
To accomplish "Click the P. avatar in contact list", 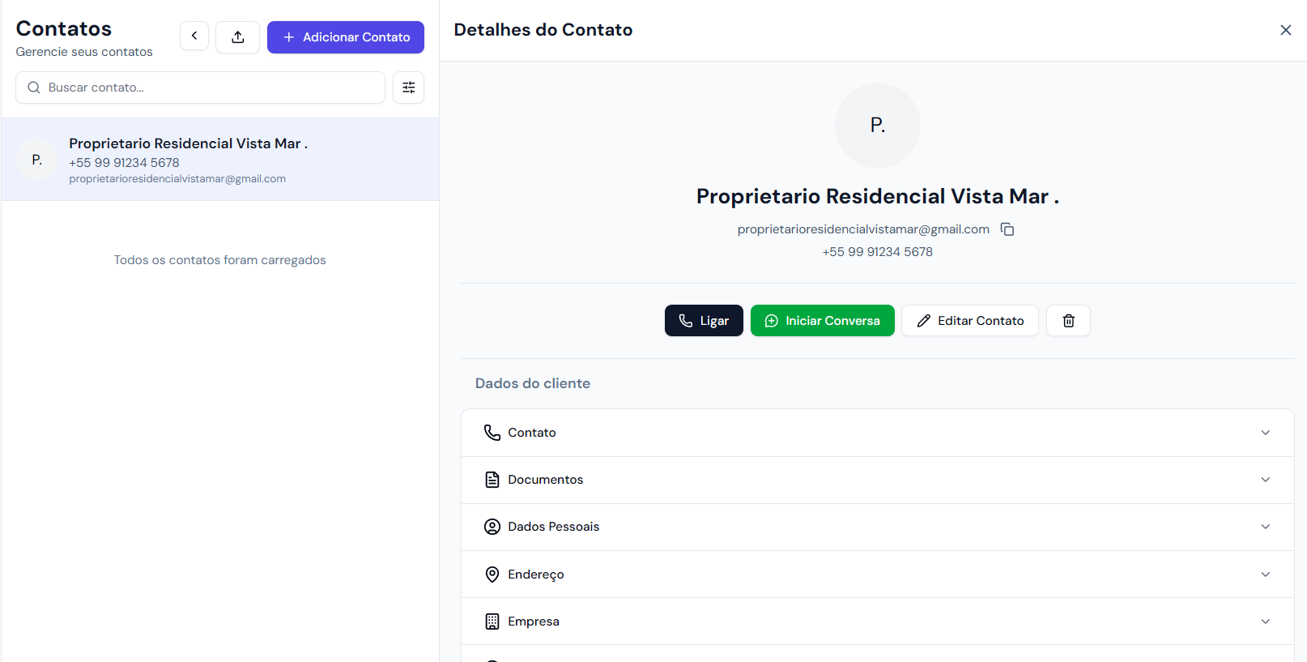I will point(37,160).
